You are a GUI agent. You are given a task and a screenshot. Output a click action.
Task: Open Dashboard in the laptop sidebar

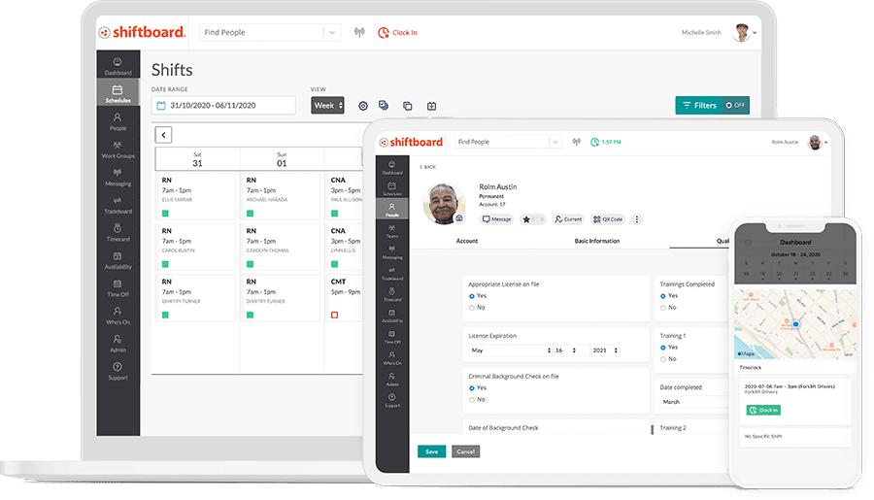tap(118, 66)
